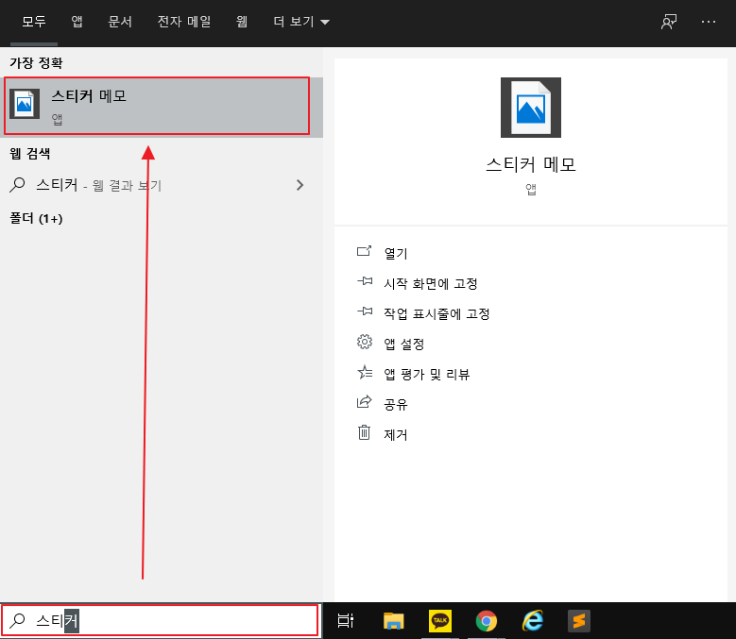The height and width of the screenshot is (639, 736).
Task: Click the star icon beside 앱 평가 및 리뷰
Action: click(365, 372)
